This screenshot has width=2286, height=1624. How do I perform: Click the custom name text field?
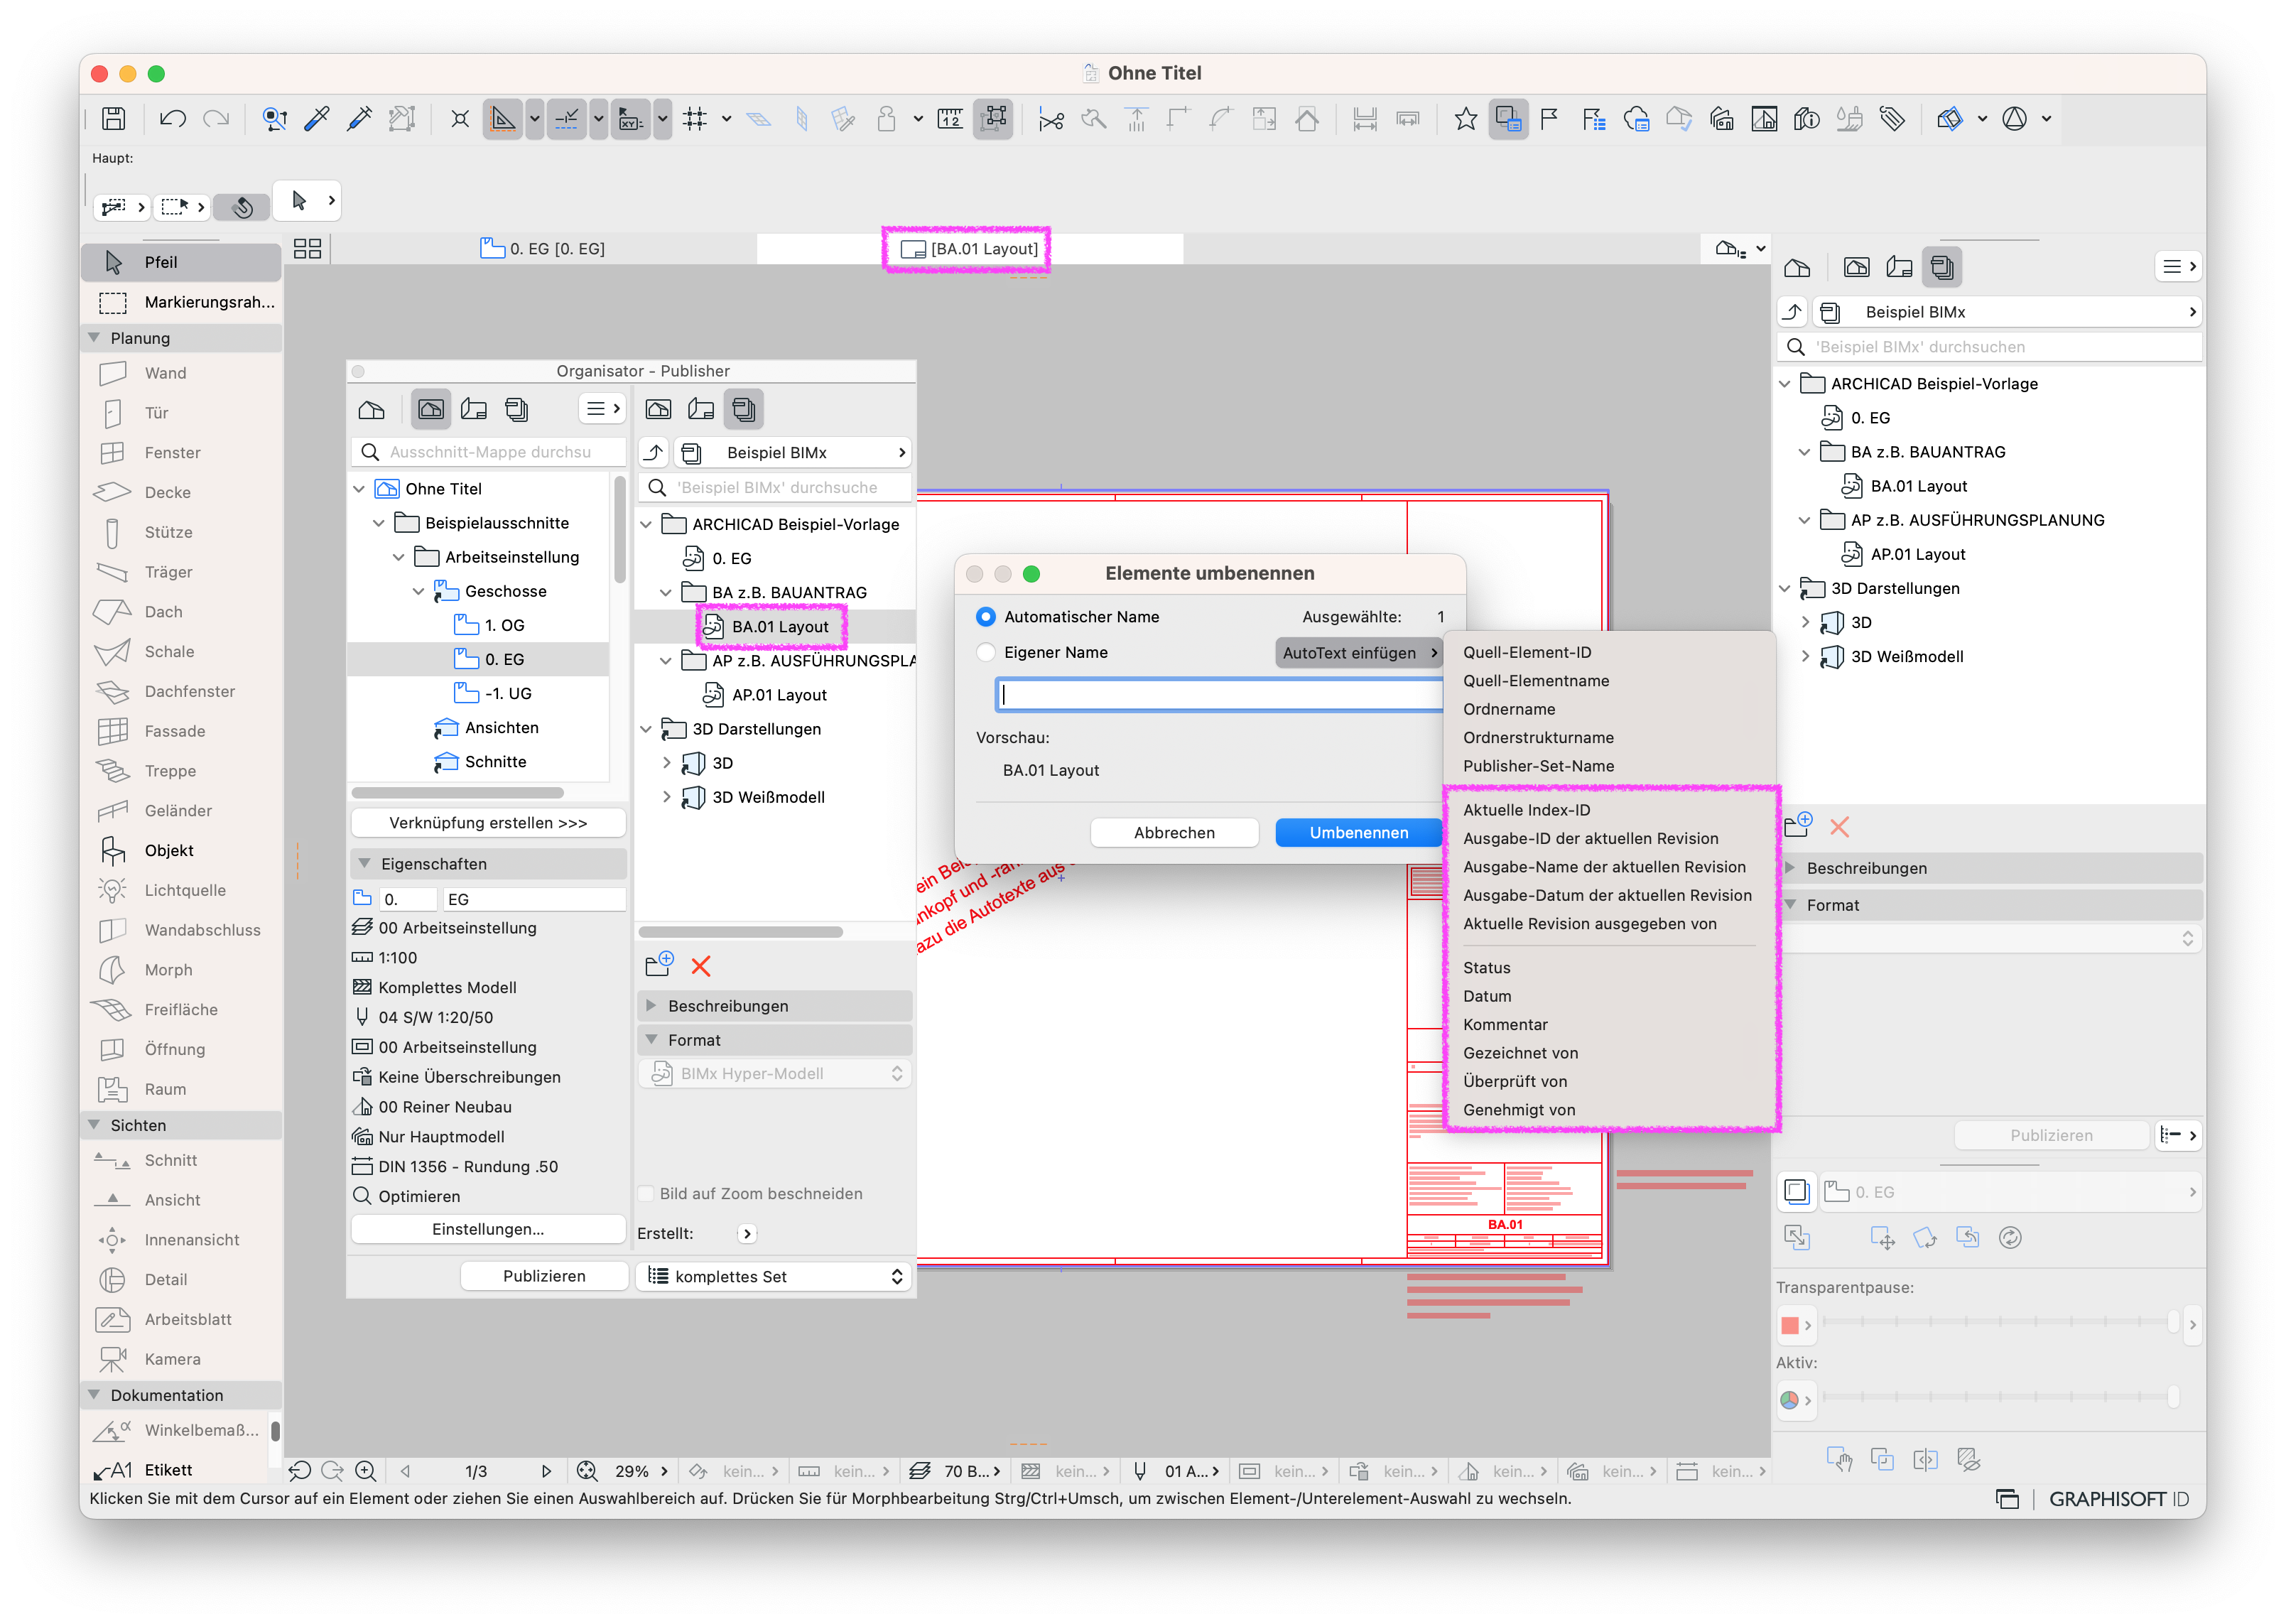1219,695
